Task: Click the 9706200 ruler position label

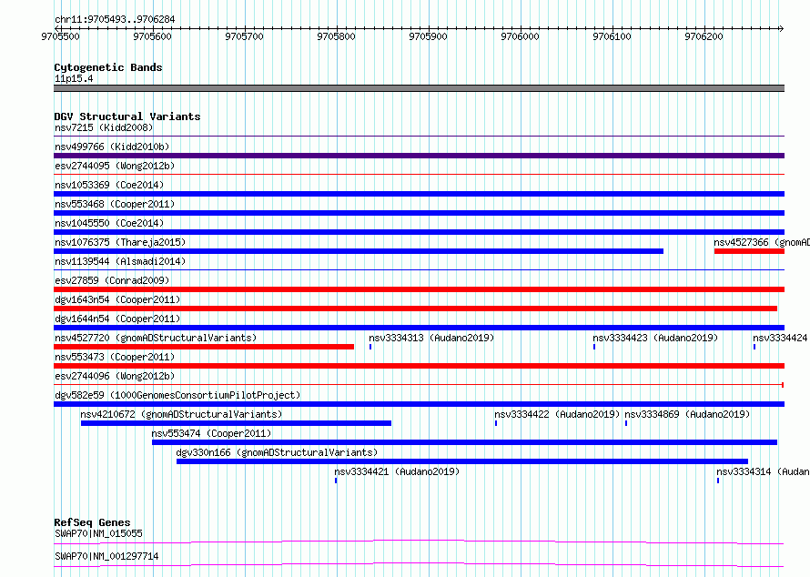Action: pyautogui.click(x=704, y=36)
